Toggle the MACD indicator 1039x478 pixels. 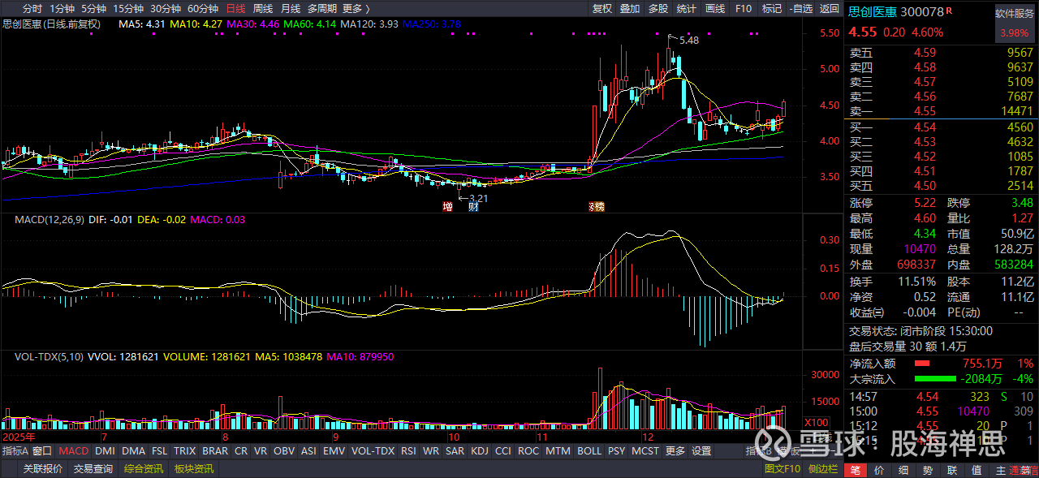[74, 451]
